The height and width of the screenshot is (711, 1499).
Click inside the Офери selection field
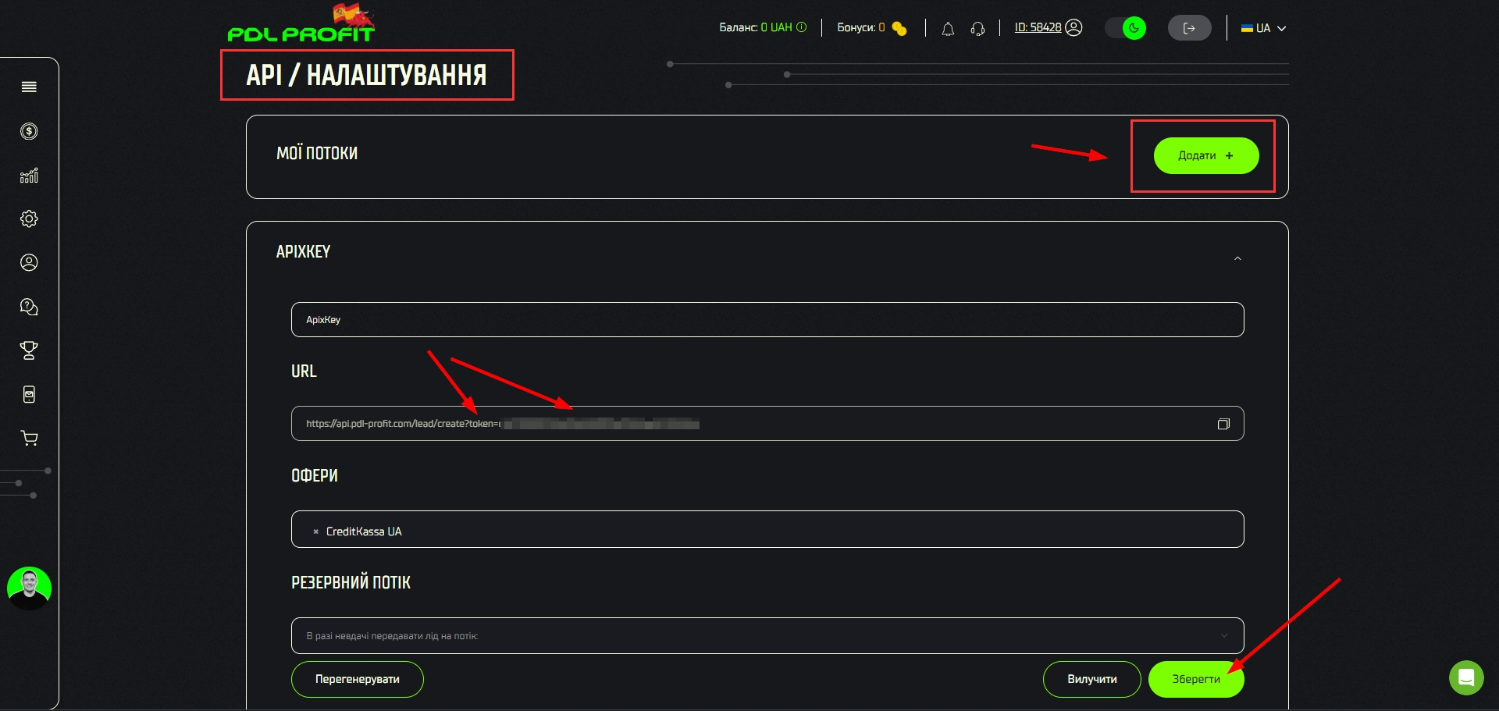pos(767,529)
